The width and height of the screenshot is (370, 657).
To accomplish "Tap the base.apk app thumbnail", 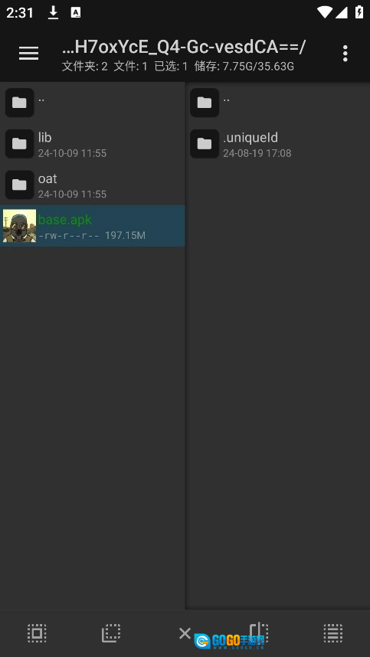I will (19, 226).
